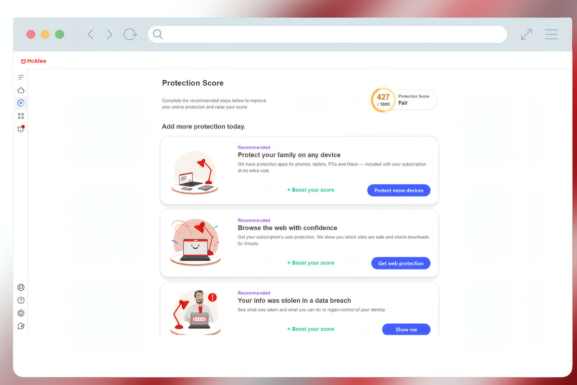Click the feedback icon at sidebar bottom
This screenshot has width=577, height=385.
pyautogui.click(x=21, y=326)
